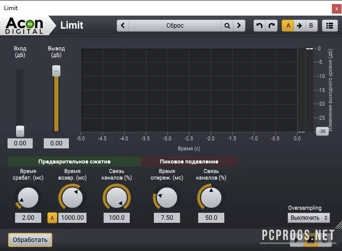Edit lookahead time field 7.50
Image resolution: width=342 pixels, height=251 pixels.
point(167,218)
